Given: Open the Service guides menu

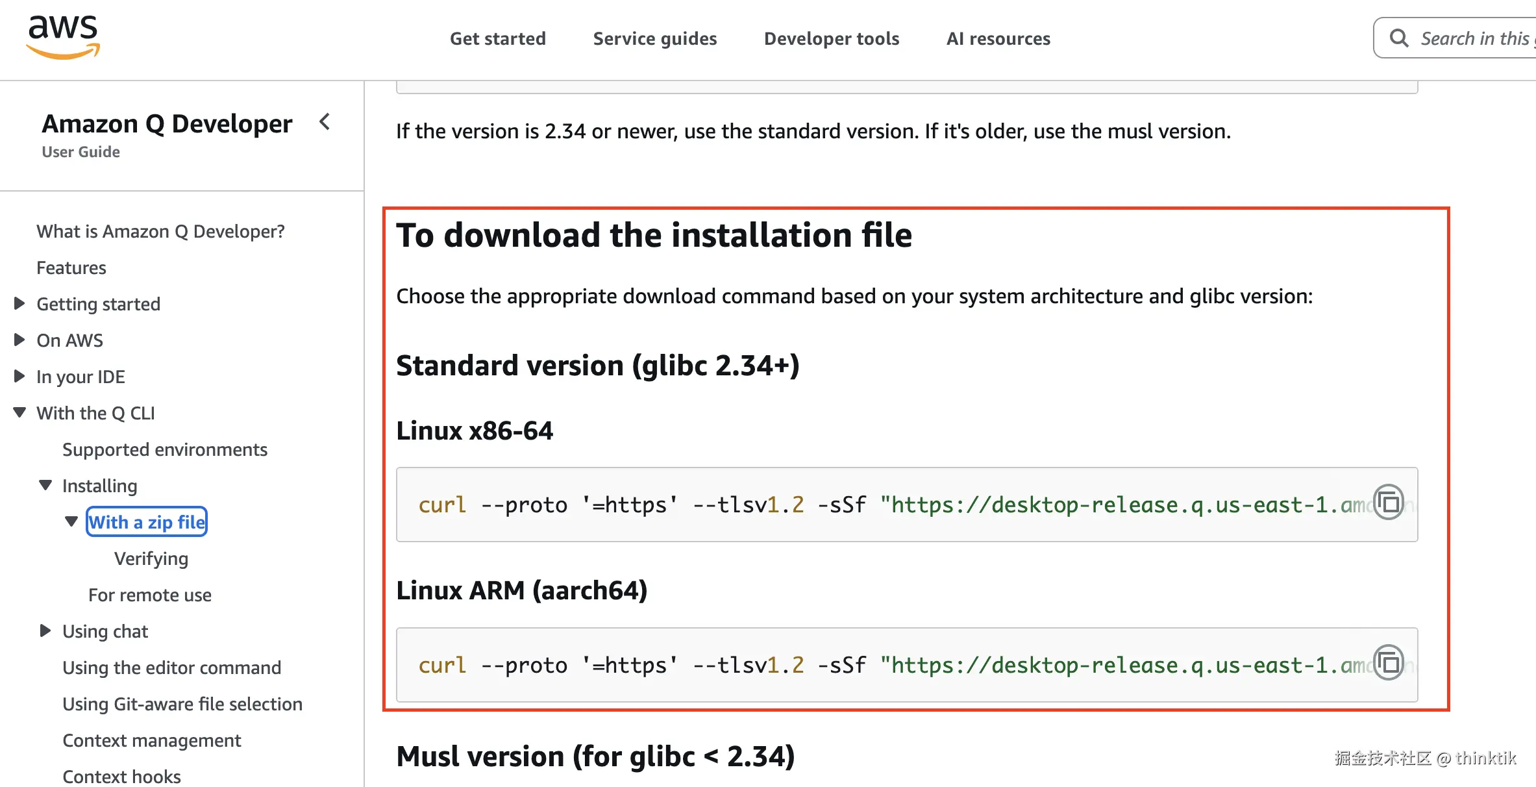Looking at the screenshot, I should coord(654,38).
